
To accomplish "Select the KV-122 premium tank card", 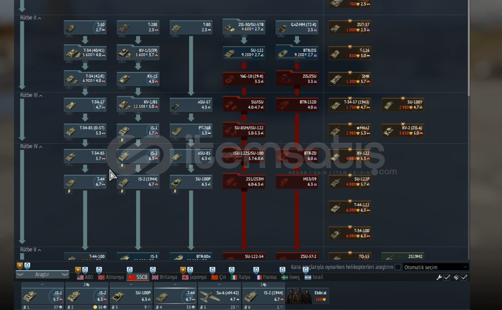I will 350,156.
